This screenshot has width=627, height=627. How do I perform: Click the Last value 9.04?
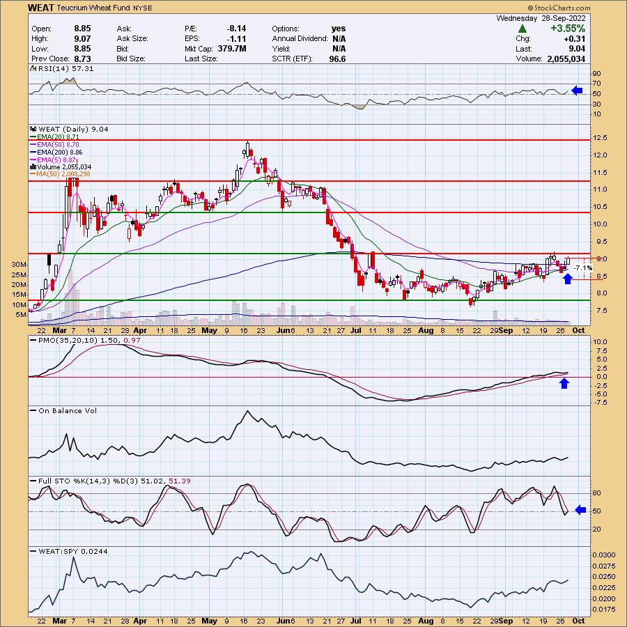click(576, 49)
